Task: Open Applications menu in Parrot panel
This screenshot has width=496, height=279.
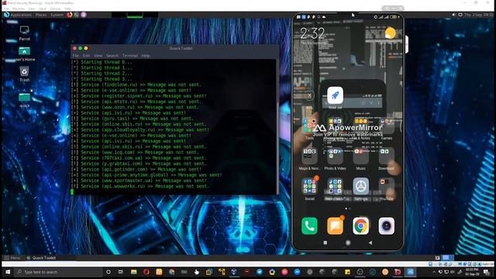Action: [x=21, y=15]
